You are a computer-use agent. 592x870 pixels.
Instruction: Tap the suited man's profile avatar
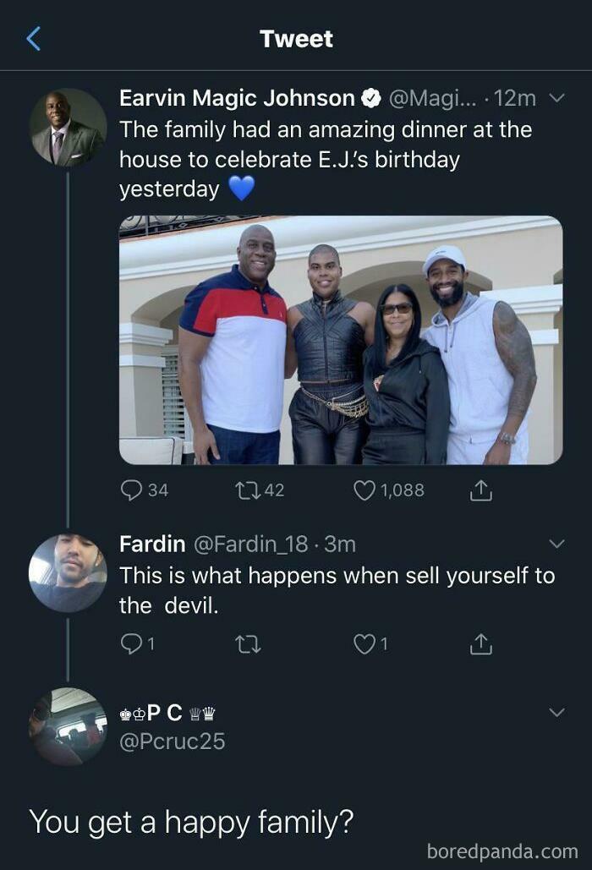[68, 127]
